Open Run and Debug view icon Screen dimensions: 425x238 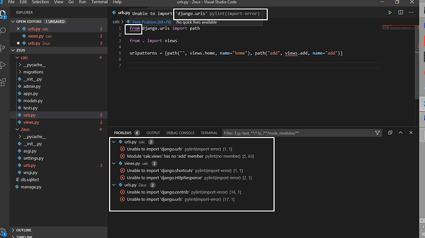3,65
